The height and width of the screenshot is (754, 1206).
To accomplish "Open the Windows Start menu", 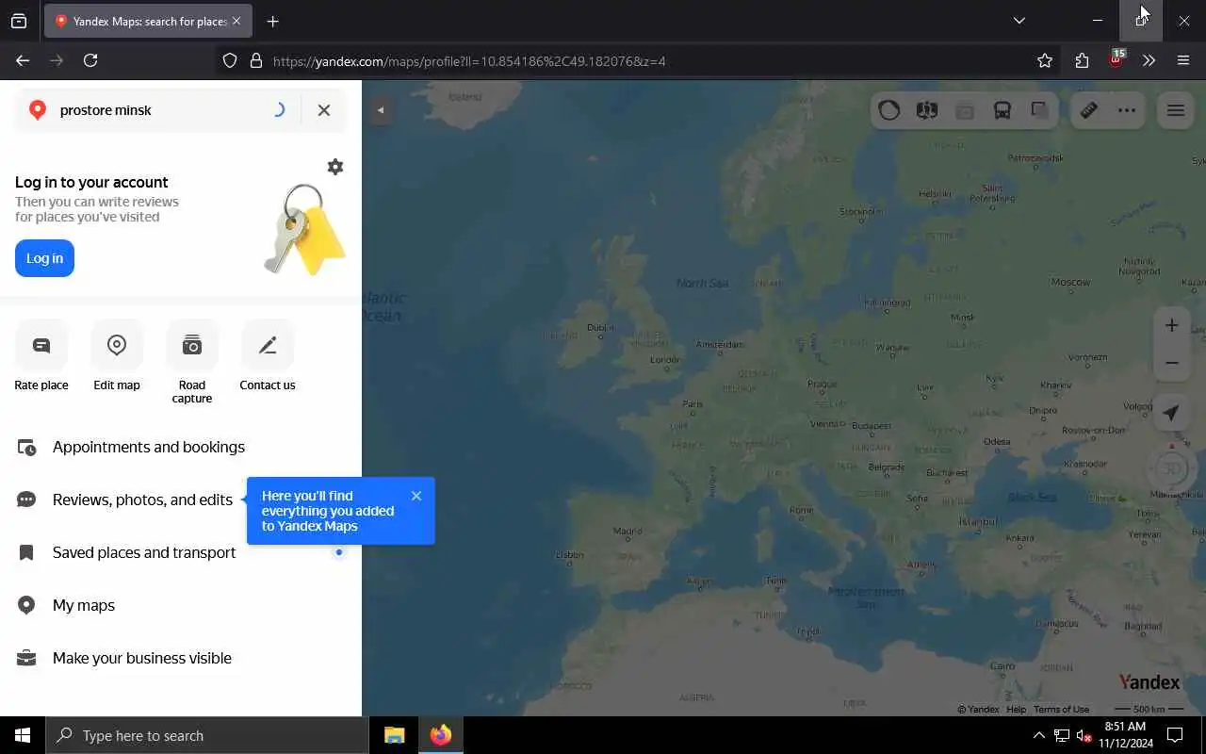I will (23, 735).
